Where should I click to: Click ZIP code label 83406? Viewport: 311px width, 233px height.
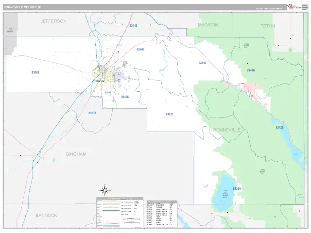click(x=125, y=97)
